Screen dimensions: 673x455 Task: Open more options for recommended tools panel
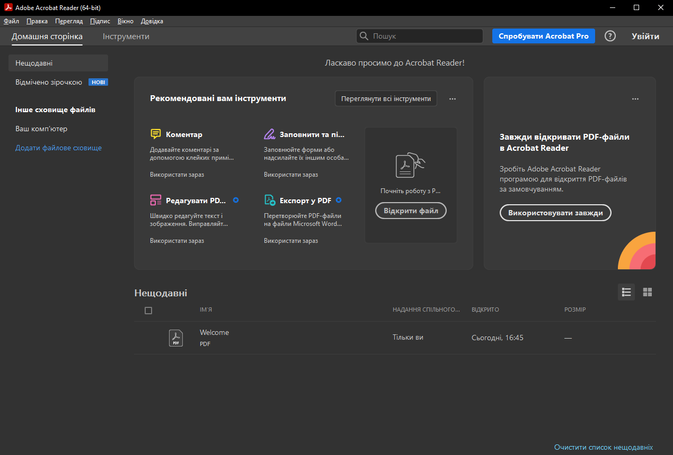click(453, 99)
